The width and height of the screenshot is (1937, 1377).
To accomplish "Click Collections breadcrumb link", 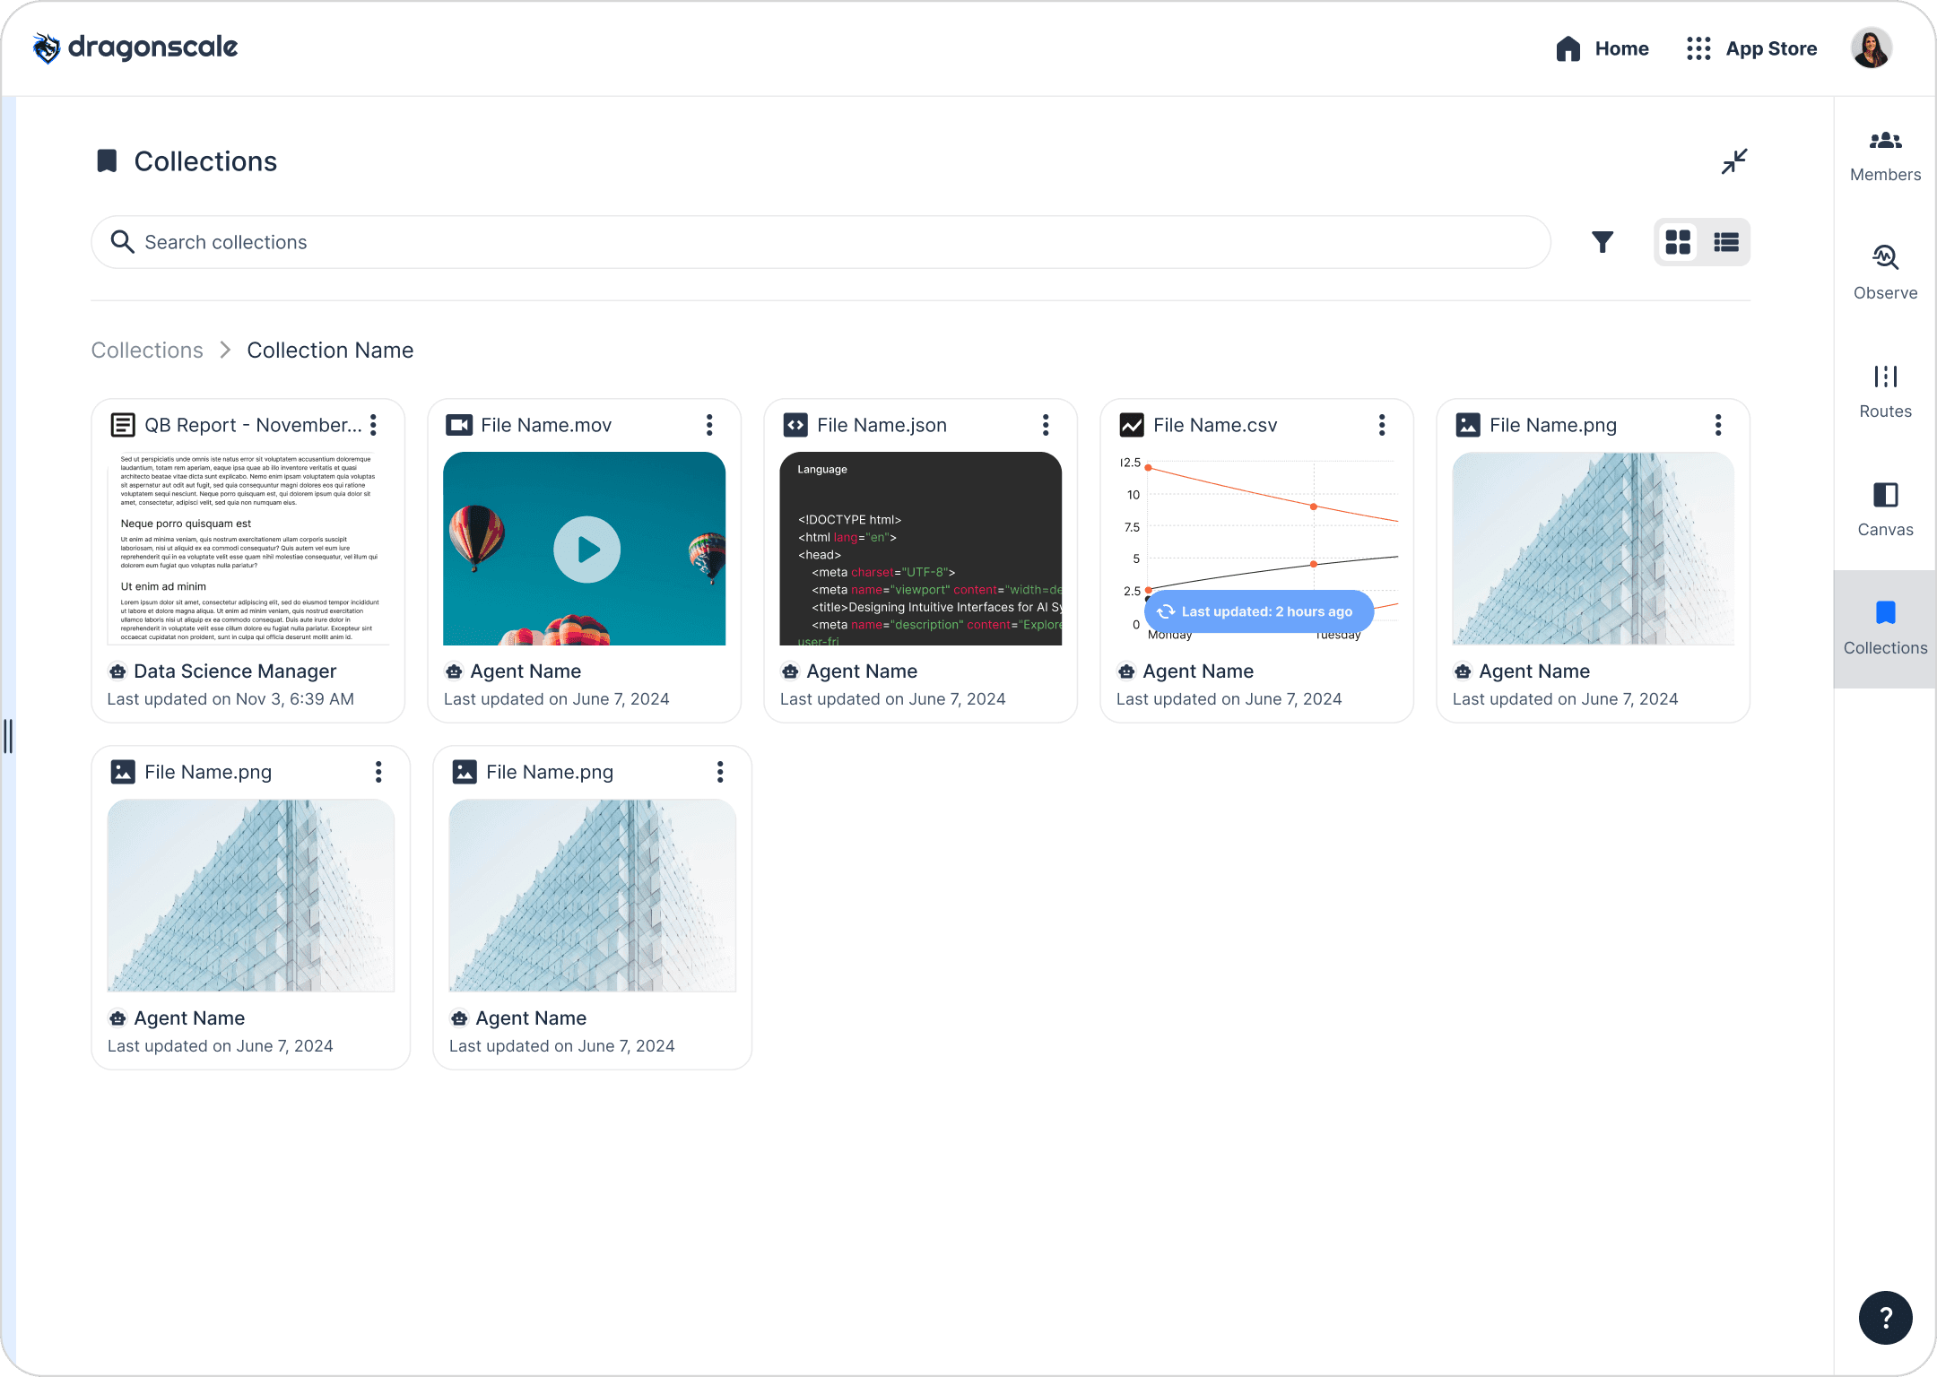I will (147, 351).
